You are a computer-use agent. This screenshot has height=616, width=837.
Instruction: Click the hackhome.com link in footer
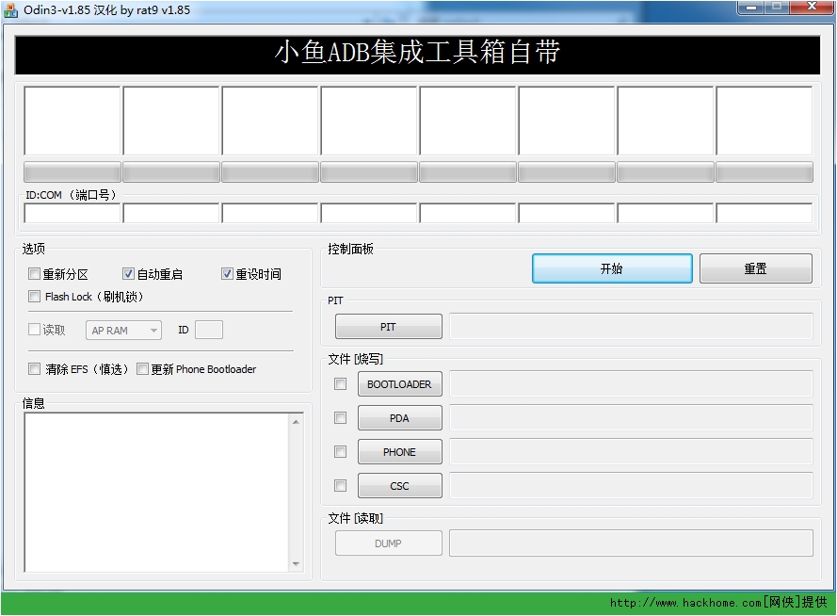686,603
